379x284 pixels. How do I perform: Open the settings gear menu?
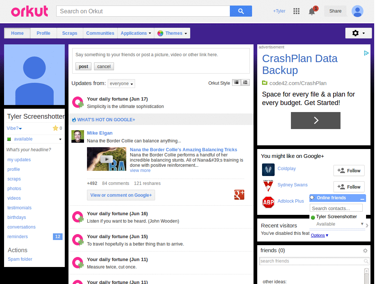click(358, 33)
